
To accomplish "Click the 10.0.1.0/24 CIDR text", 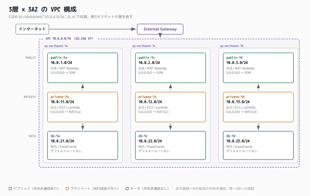I will coord(61,63).
